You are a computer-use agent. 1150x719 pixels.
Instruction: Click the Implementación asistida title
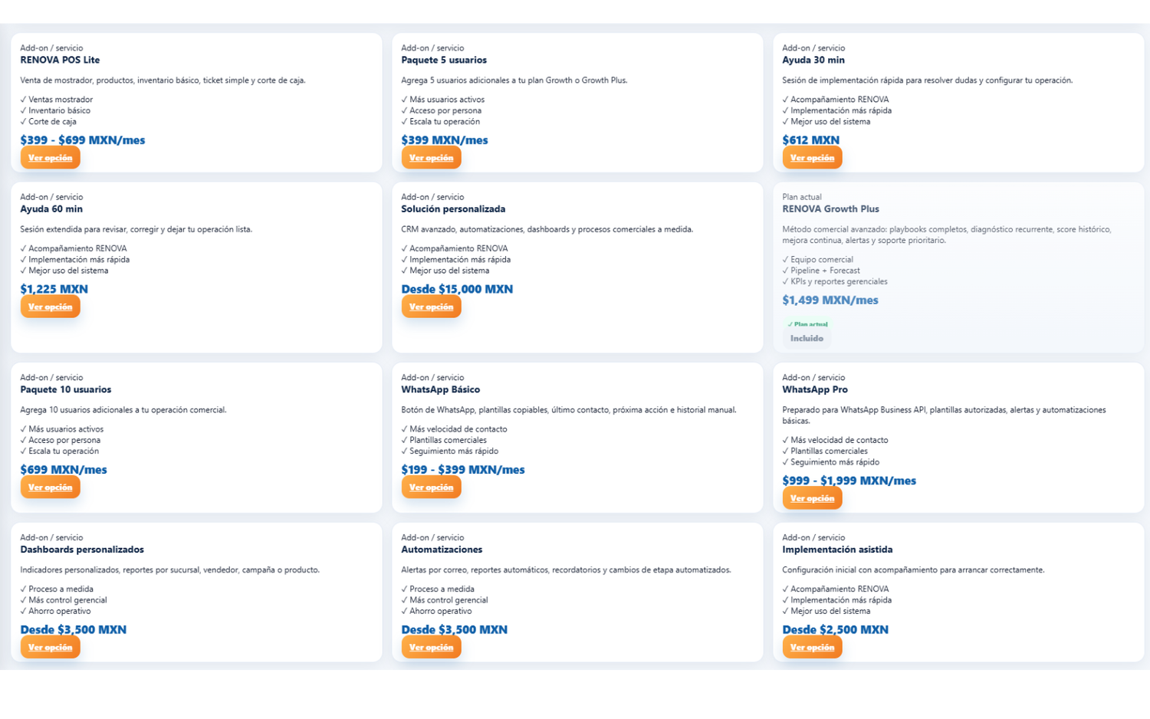click(837, 550)
